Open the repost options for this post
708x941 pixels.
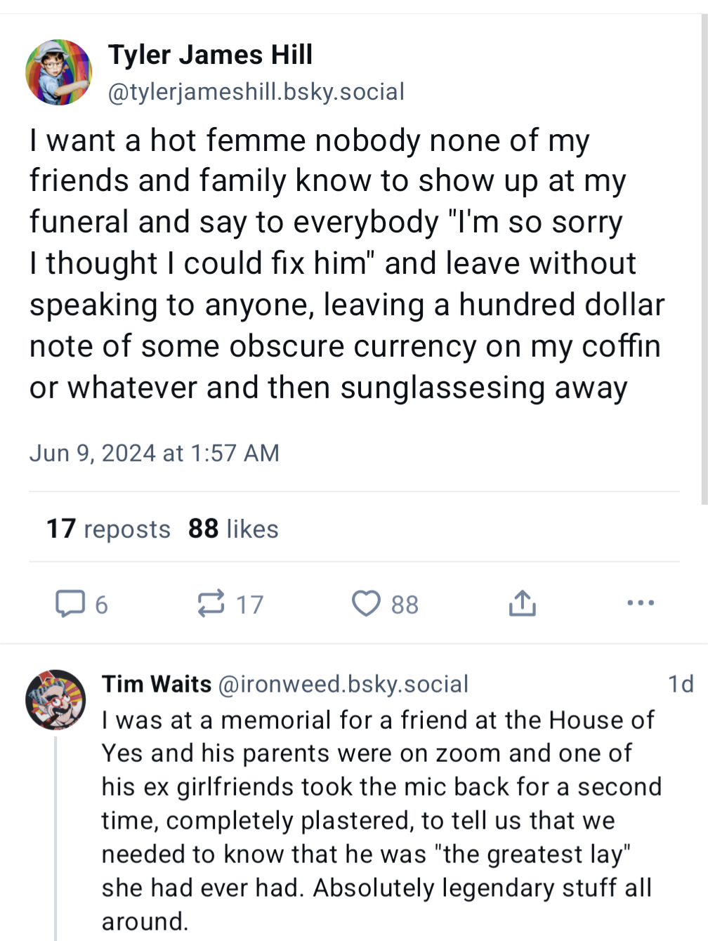coord(211,603)
